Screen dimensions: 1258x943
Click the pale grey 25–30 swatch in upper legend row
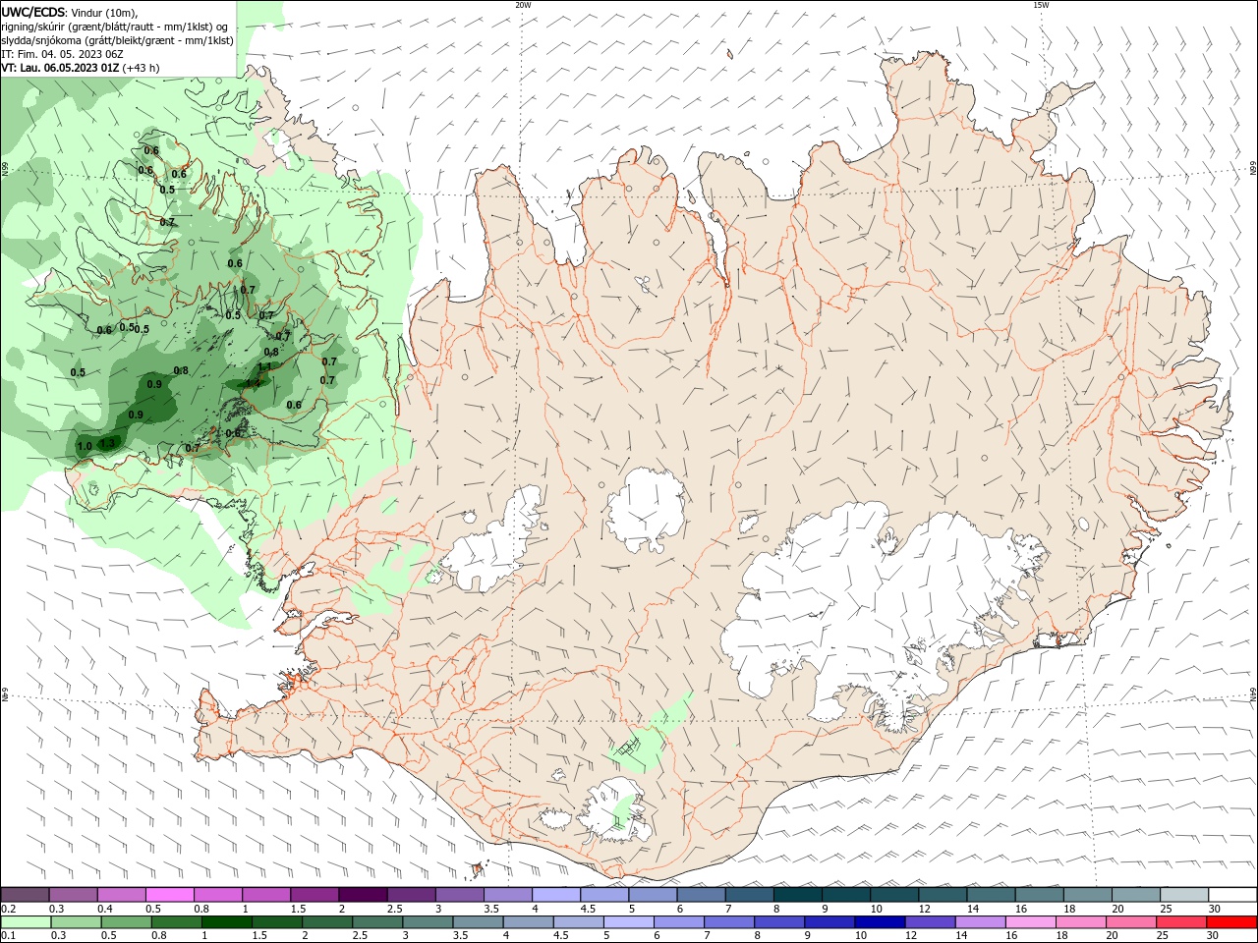pos(1183,895)
